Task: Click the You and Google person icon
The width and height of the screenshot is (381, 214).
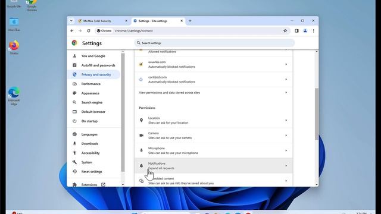Action: point(74,56)
